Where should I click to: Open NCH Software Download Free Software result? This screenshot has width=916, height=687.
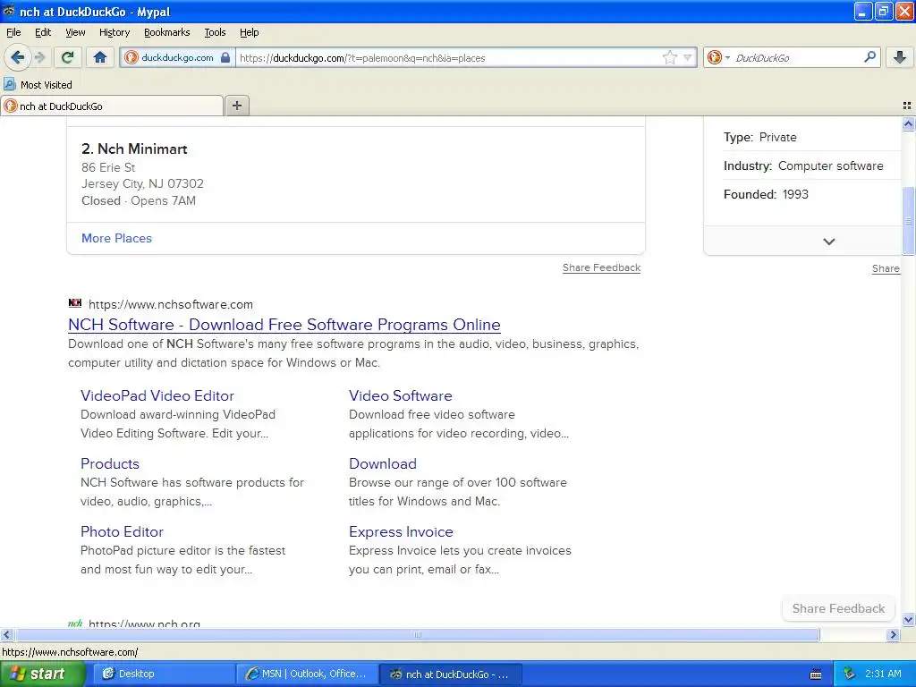click(x=284, y=324)
